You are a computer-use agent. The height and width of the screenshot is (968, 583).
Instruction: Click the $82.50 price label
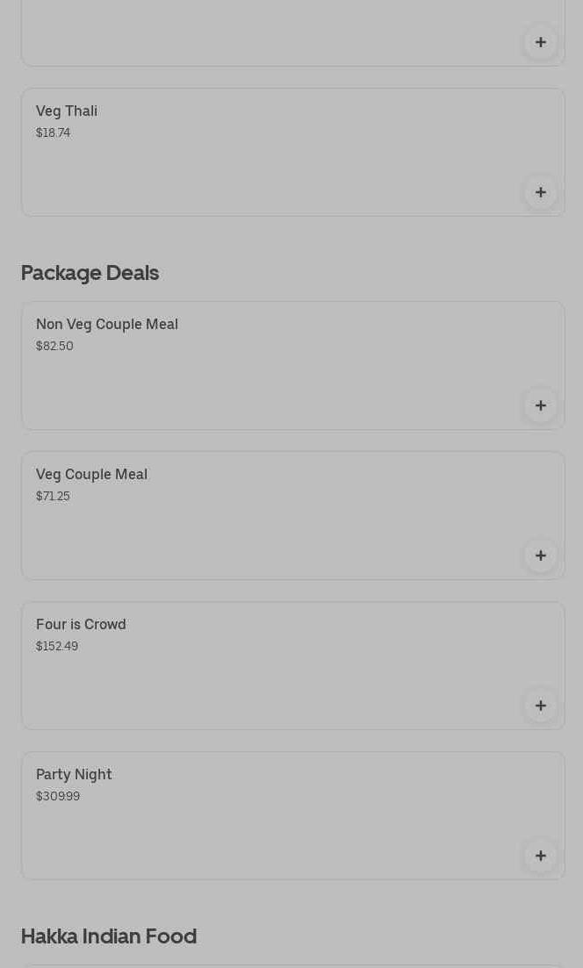(54, 347)
